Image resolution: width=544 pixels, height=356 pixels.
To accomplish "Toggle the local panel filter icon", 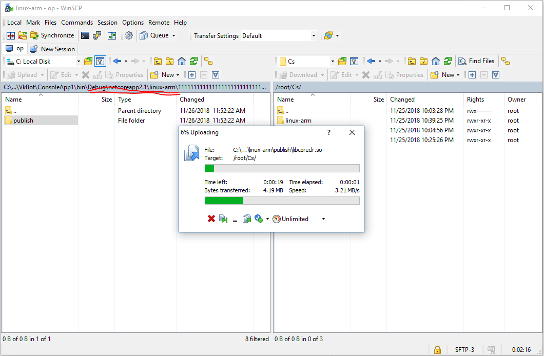I will click(100, 62).
